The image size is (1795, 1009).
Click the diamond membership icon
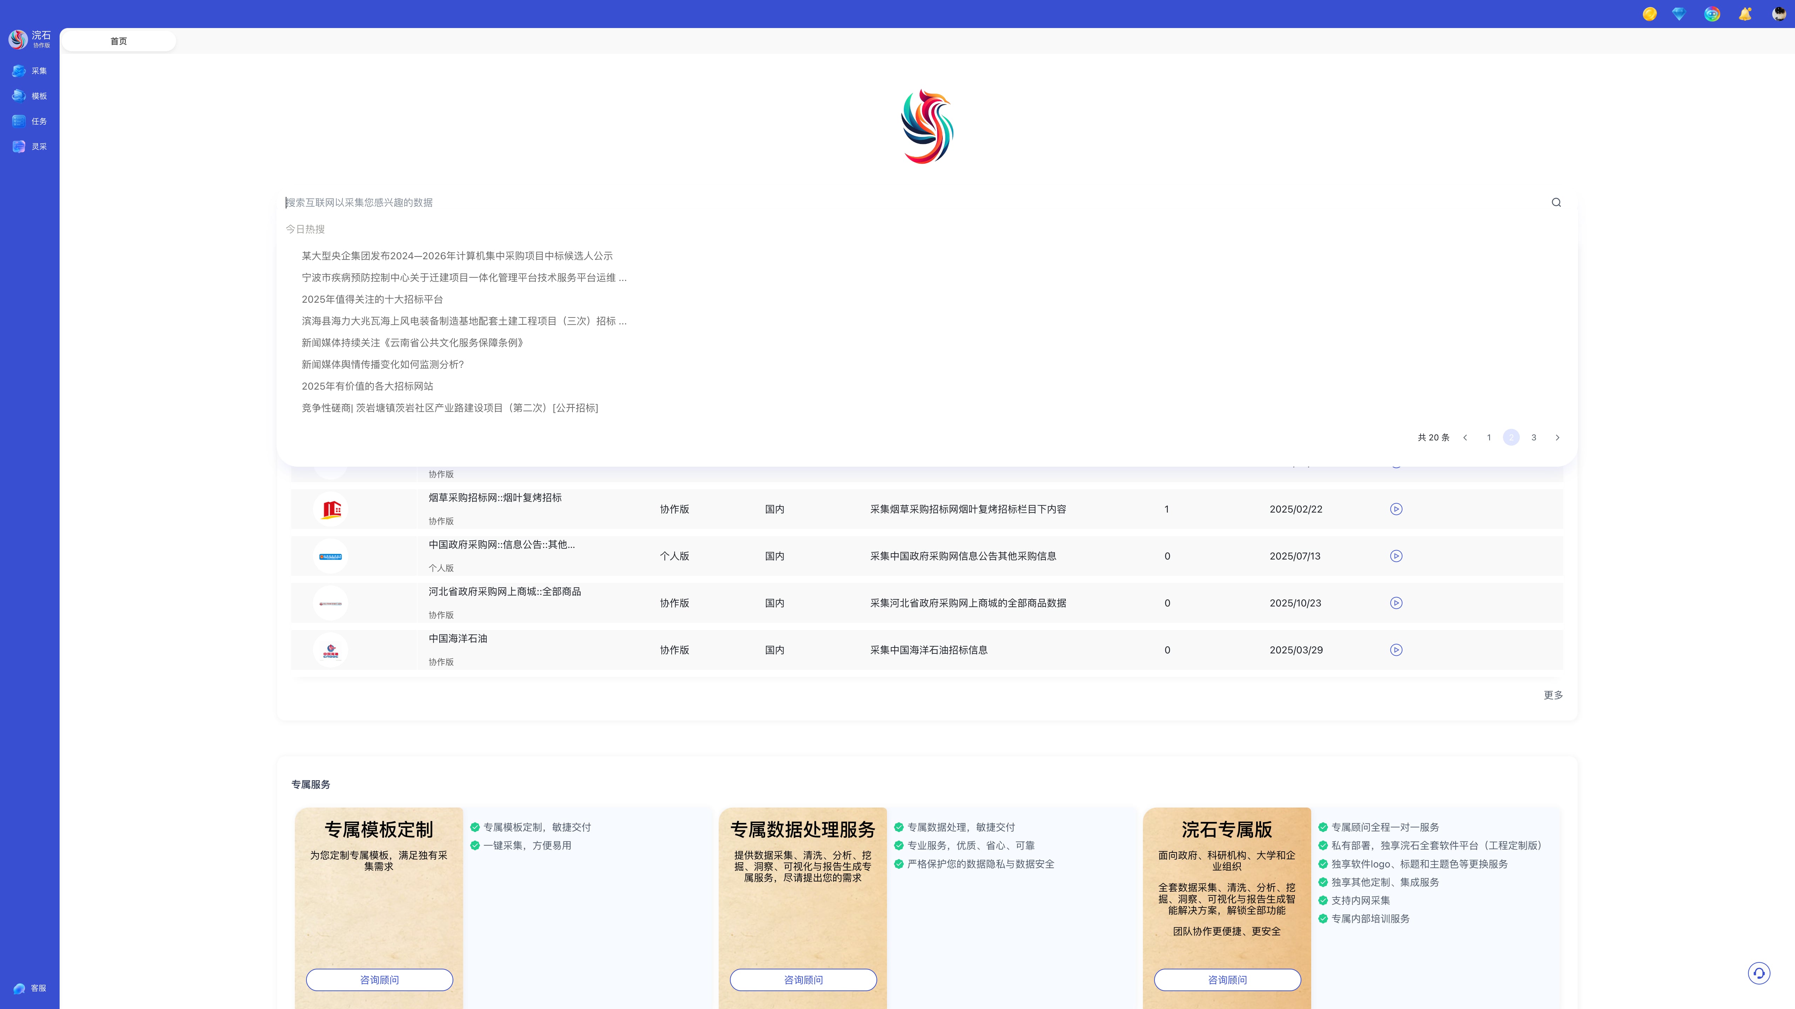coord(1679,14)
